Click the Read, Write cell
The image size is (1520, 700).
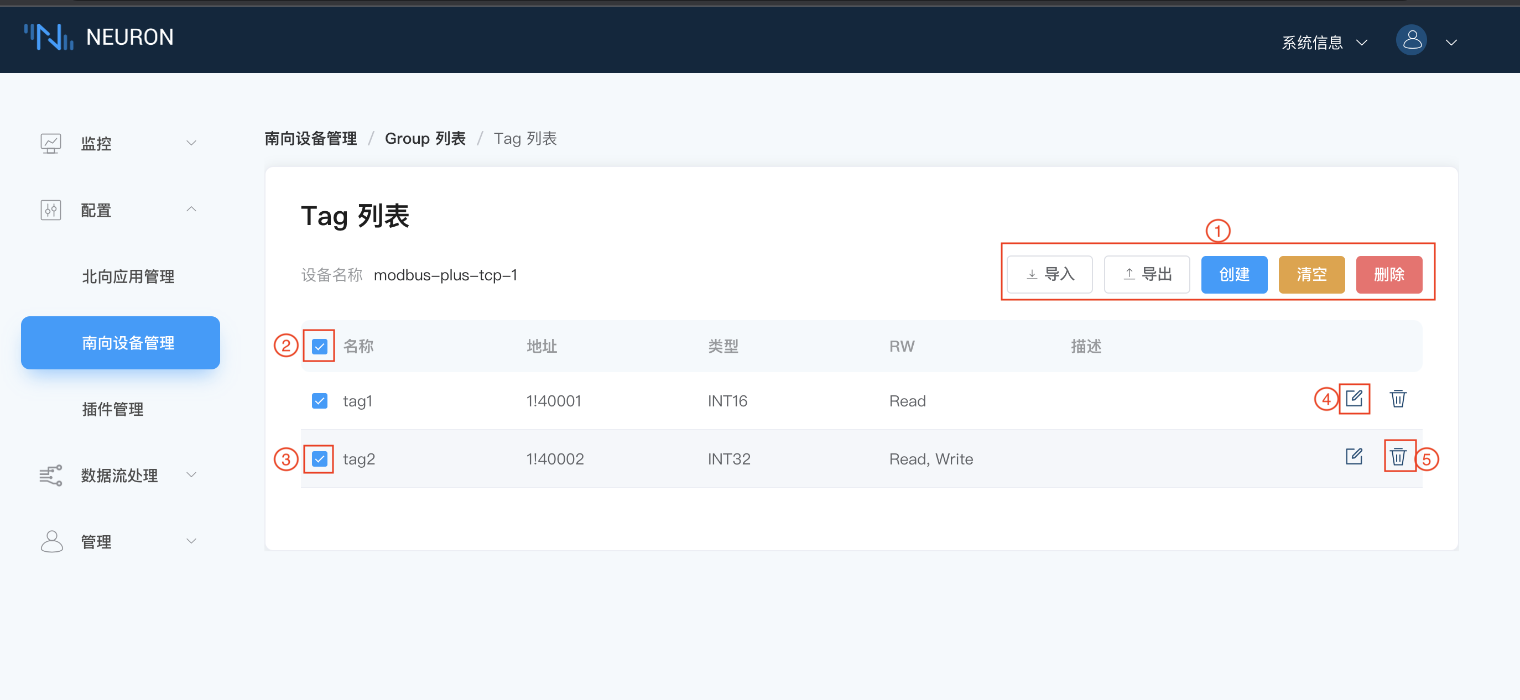point(931,459)
